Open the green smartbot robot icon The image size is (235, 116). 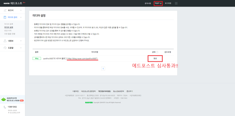[3, 99]
